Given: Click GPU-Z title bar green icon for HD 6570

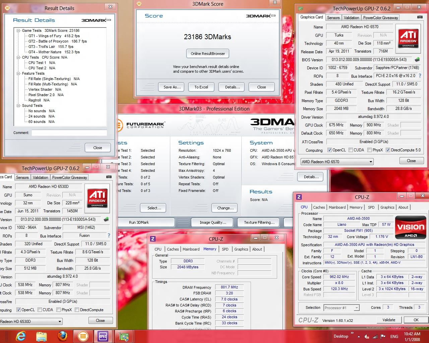Looking at the screenshot, I should pos(301,9).
